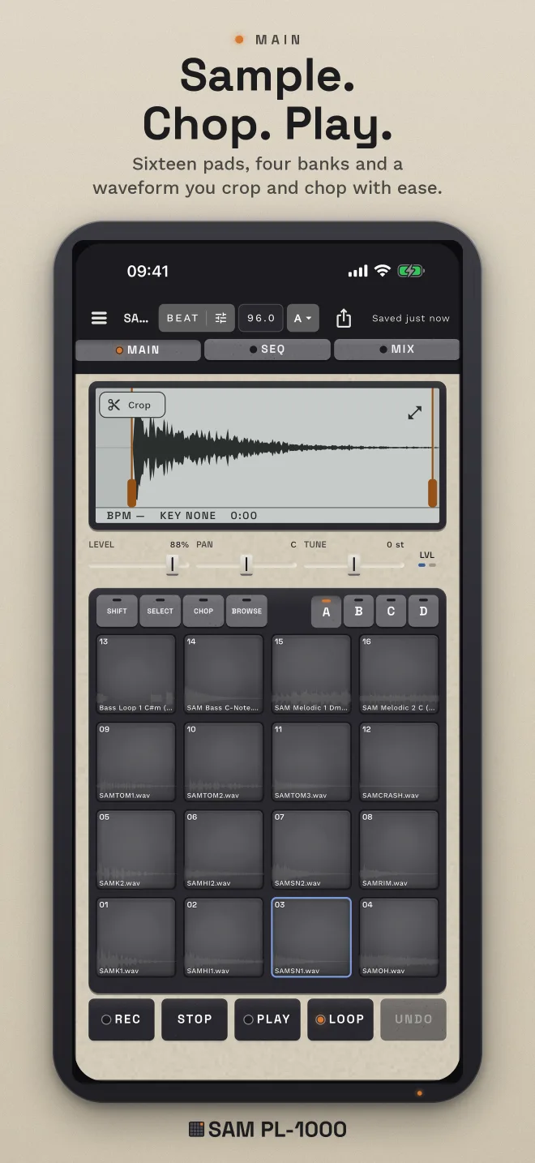The width and height of the screenshot is (535, 1163).
Task: Tap the BPM readout under waveform
Action: [x=126, y=516]
